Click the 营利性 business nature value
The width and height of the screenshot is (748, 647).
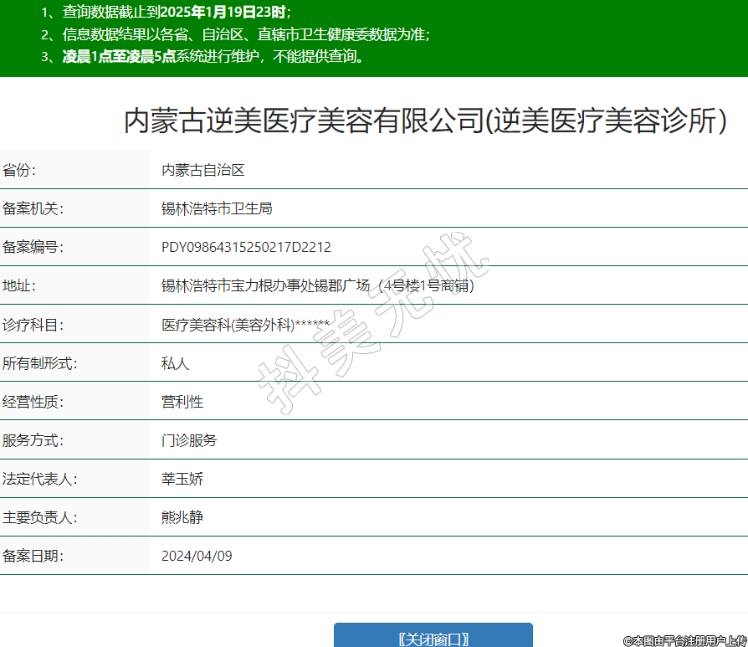tap(182, 402)
